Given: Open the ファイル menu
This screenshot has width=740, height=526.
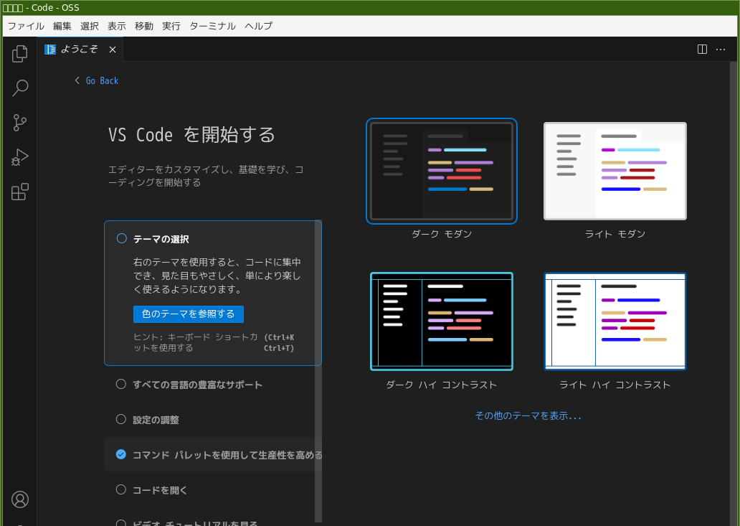Looking at the screenshot, I should point(26,26).
